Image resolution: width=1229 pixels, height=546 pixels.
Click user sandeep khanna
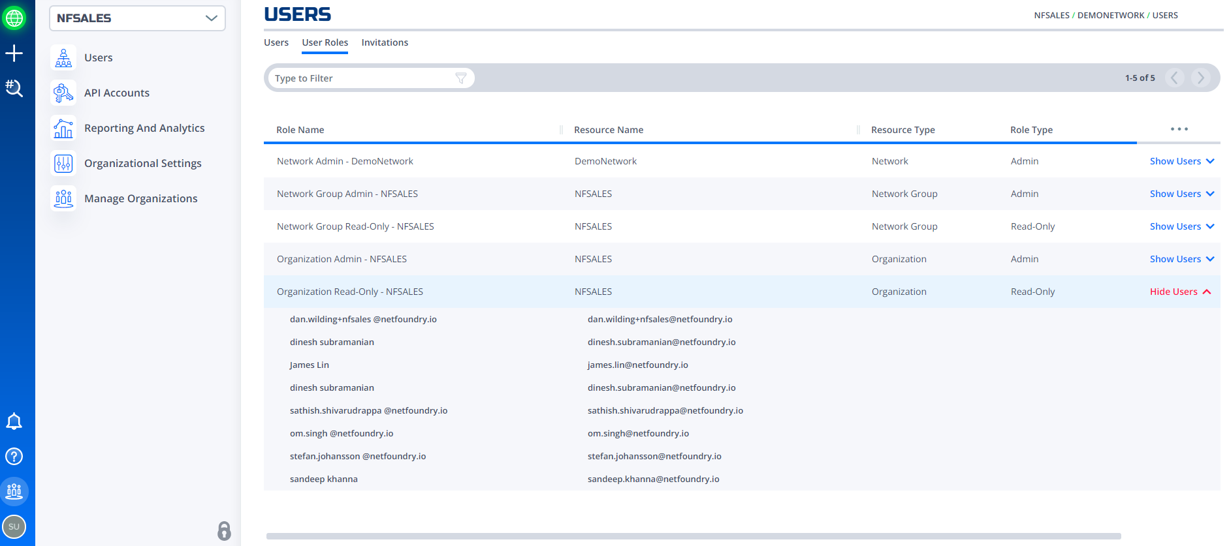324,479
